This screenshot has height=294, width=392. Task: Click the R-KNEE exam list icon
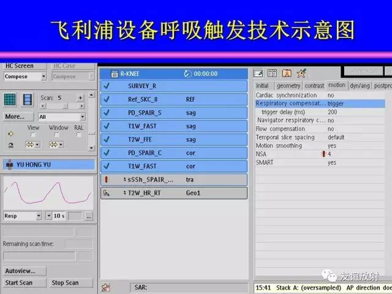(x=115, y=74)
